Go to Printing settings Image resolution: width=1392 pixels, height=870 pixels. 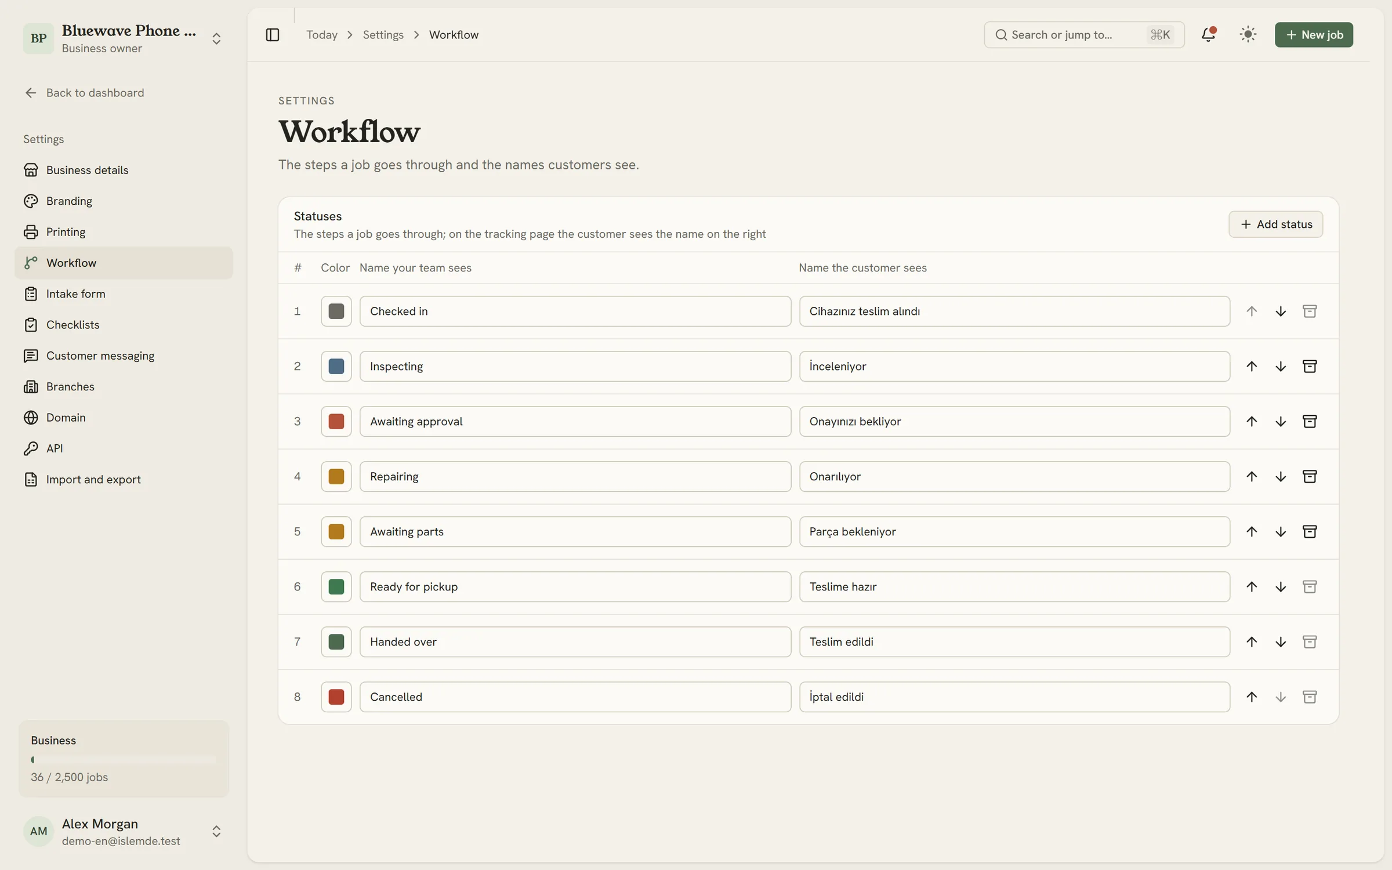click(124, 232)
